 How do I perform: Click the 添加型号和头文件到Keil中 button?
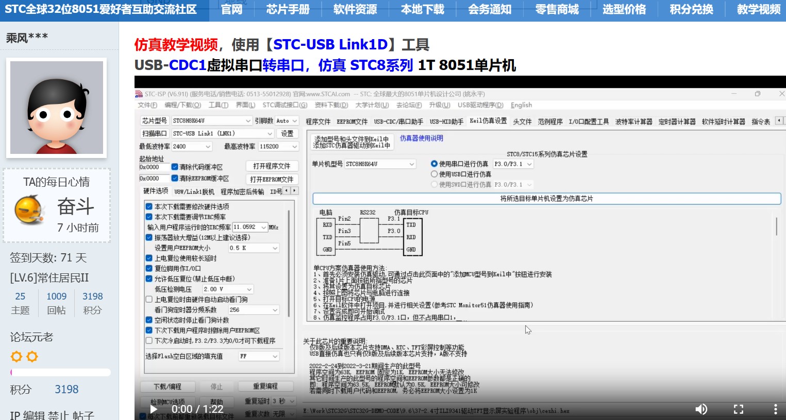(352, 142)
